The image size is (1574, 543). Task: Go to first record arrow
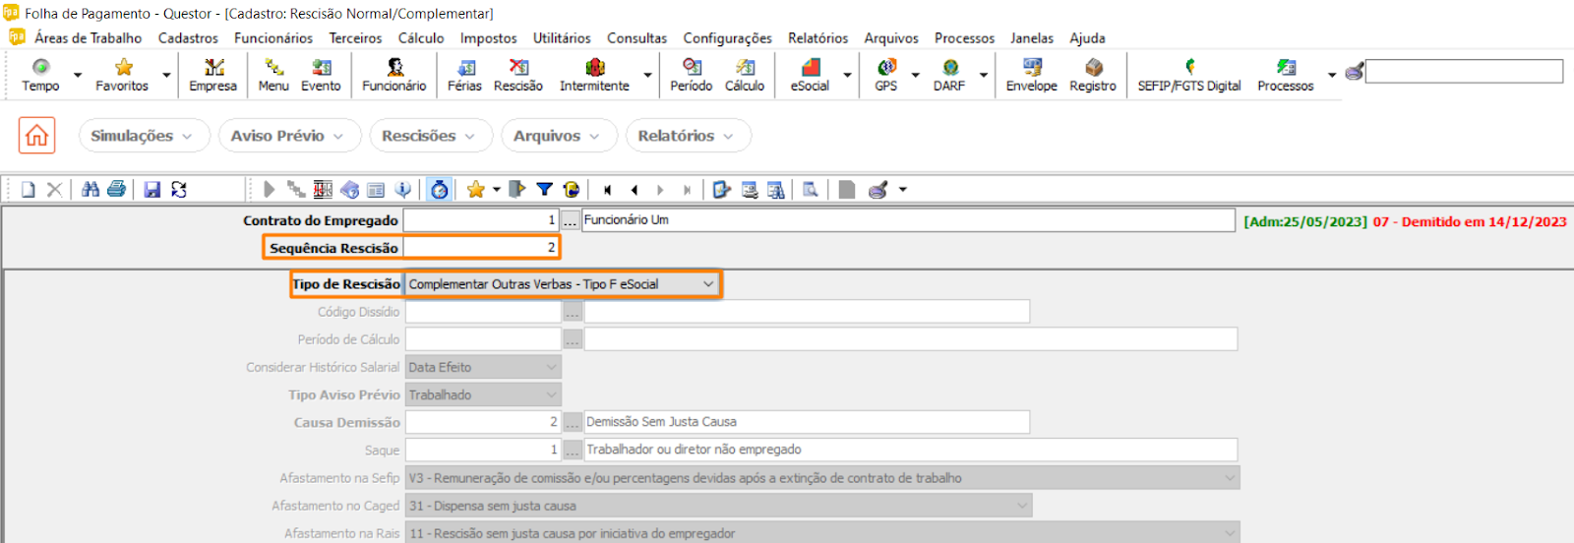pos(608,190)
